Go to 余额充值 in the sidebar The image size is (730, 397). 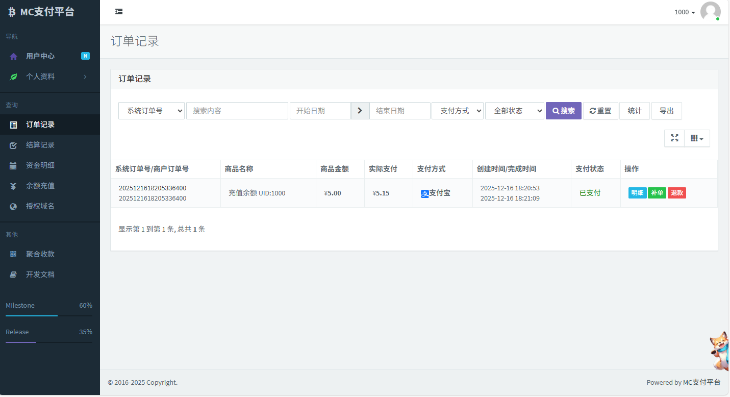(40, 186)
